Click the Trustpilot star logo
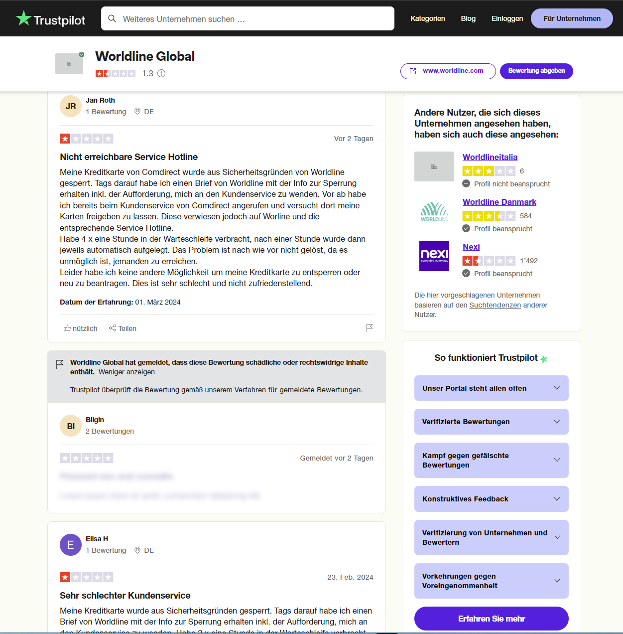The width and height of the screenshot is (623, 634). click(x=23, y=18)
